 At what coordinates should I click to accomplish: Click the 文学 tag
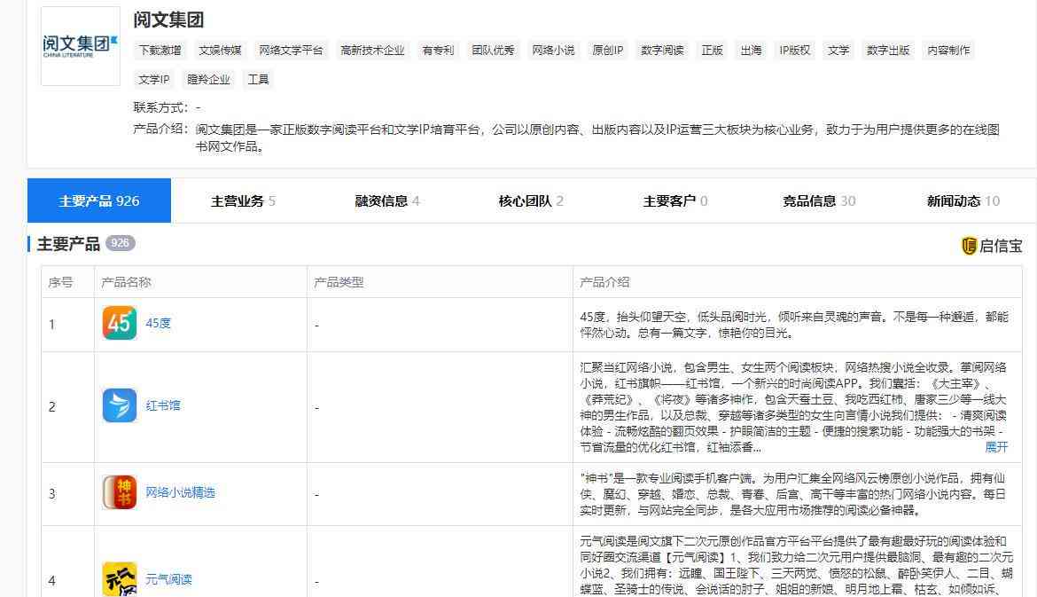pos(838,51)
